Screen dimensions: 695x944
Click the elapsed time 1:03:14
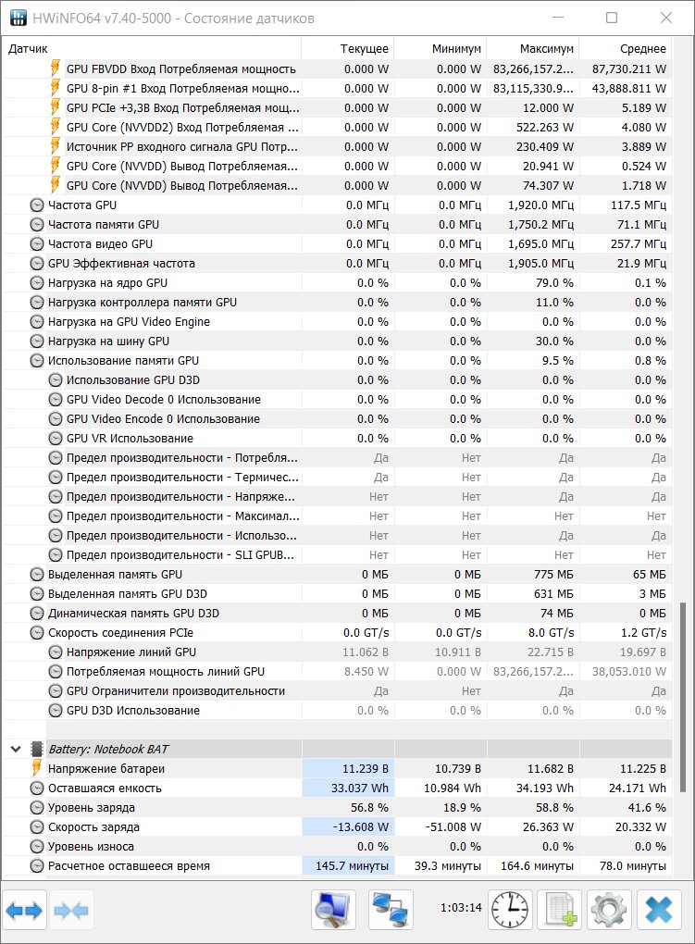click(x=461, y=907)
